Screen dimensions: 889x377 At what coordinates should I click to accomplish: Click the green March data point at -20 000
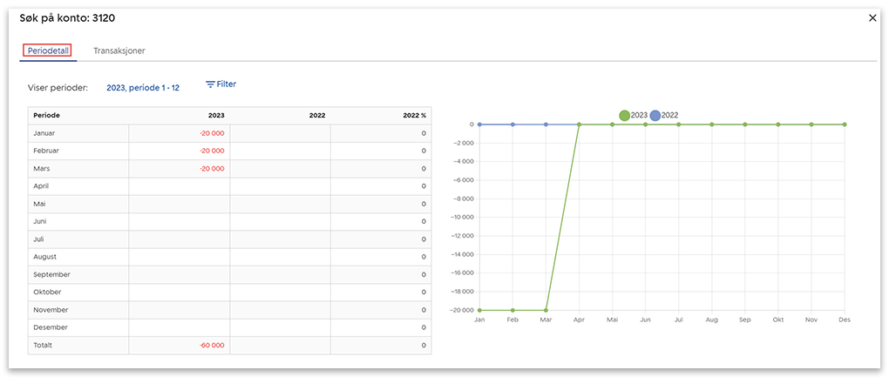tap(546, 310)
